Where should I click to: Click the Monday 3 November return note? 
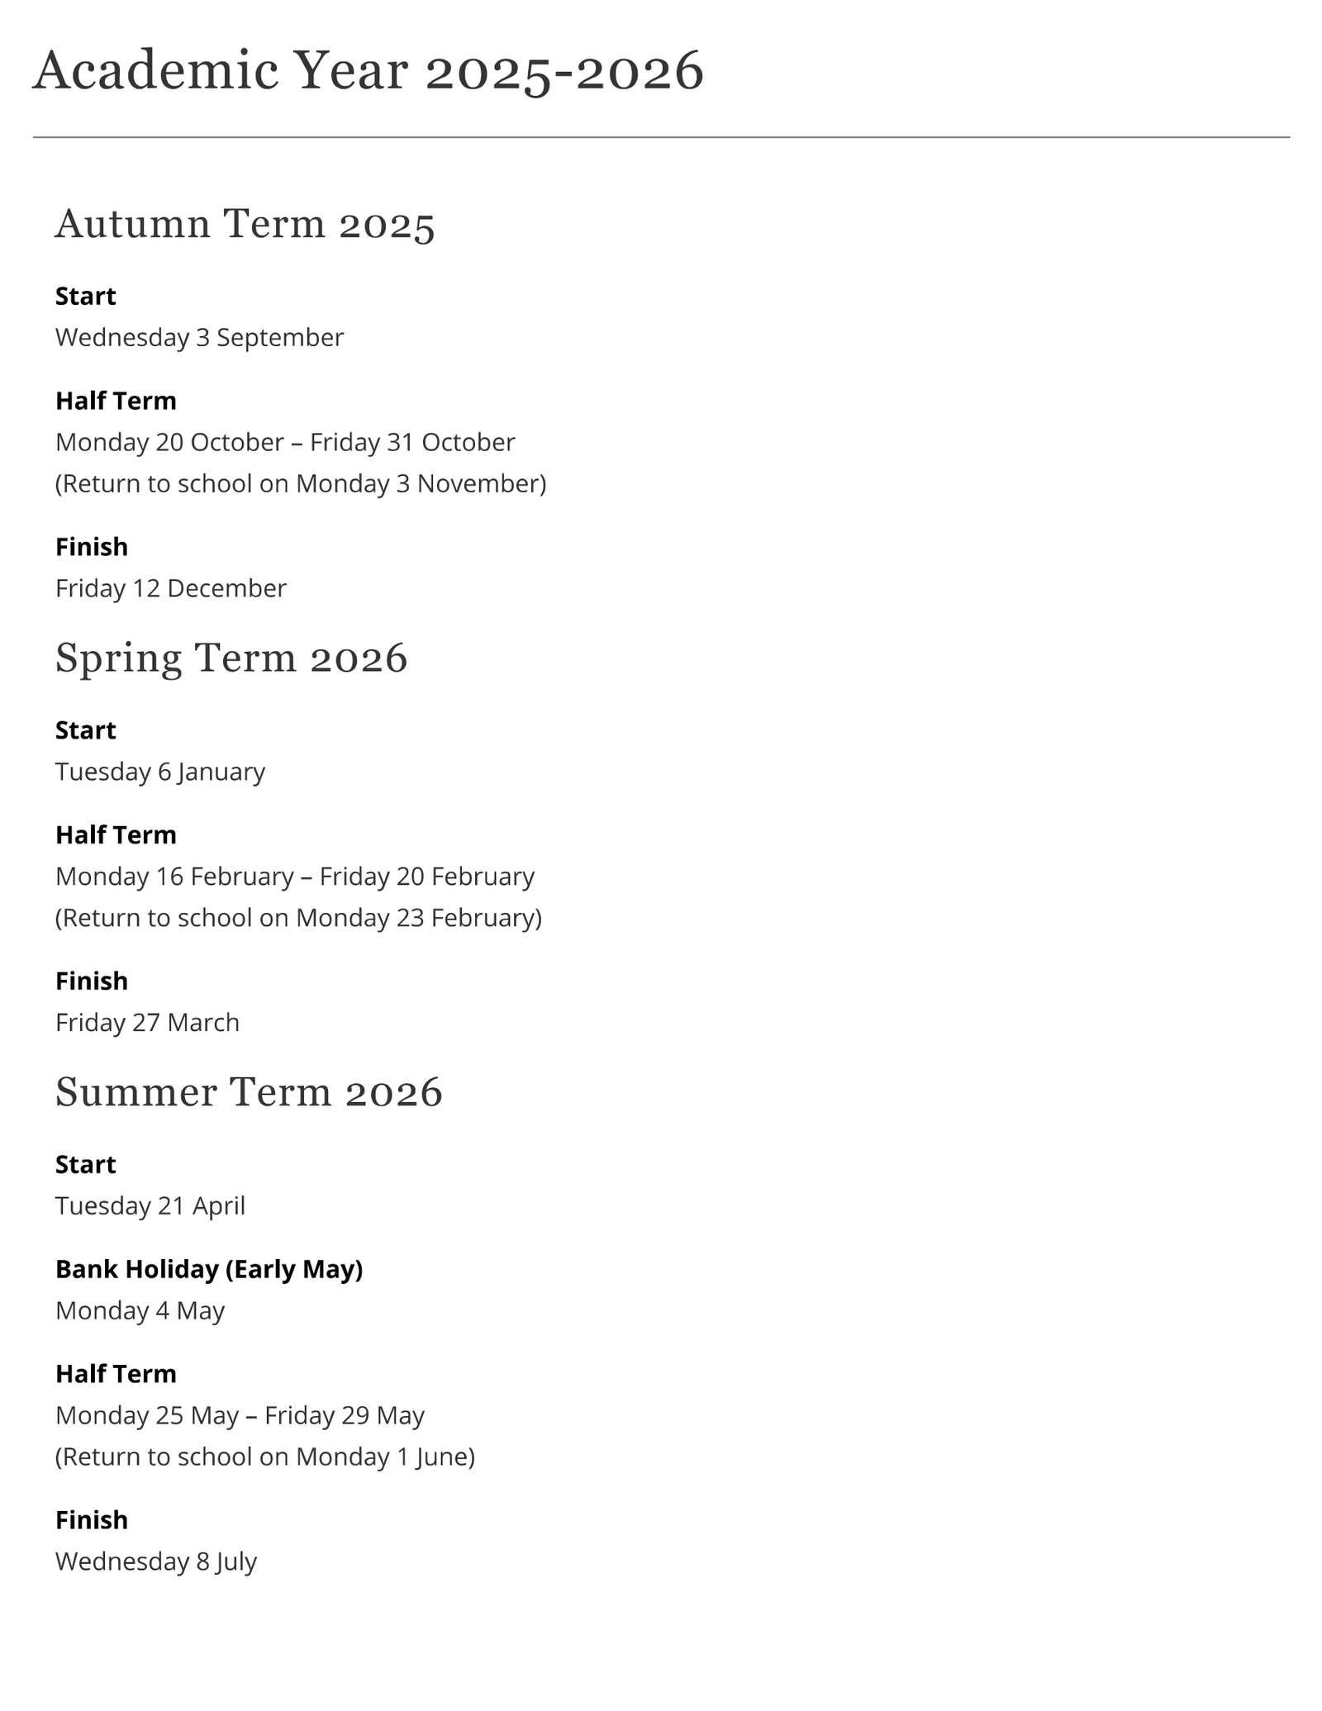(x=301, y=483)
